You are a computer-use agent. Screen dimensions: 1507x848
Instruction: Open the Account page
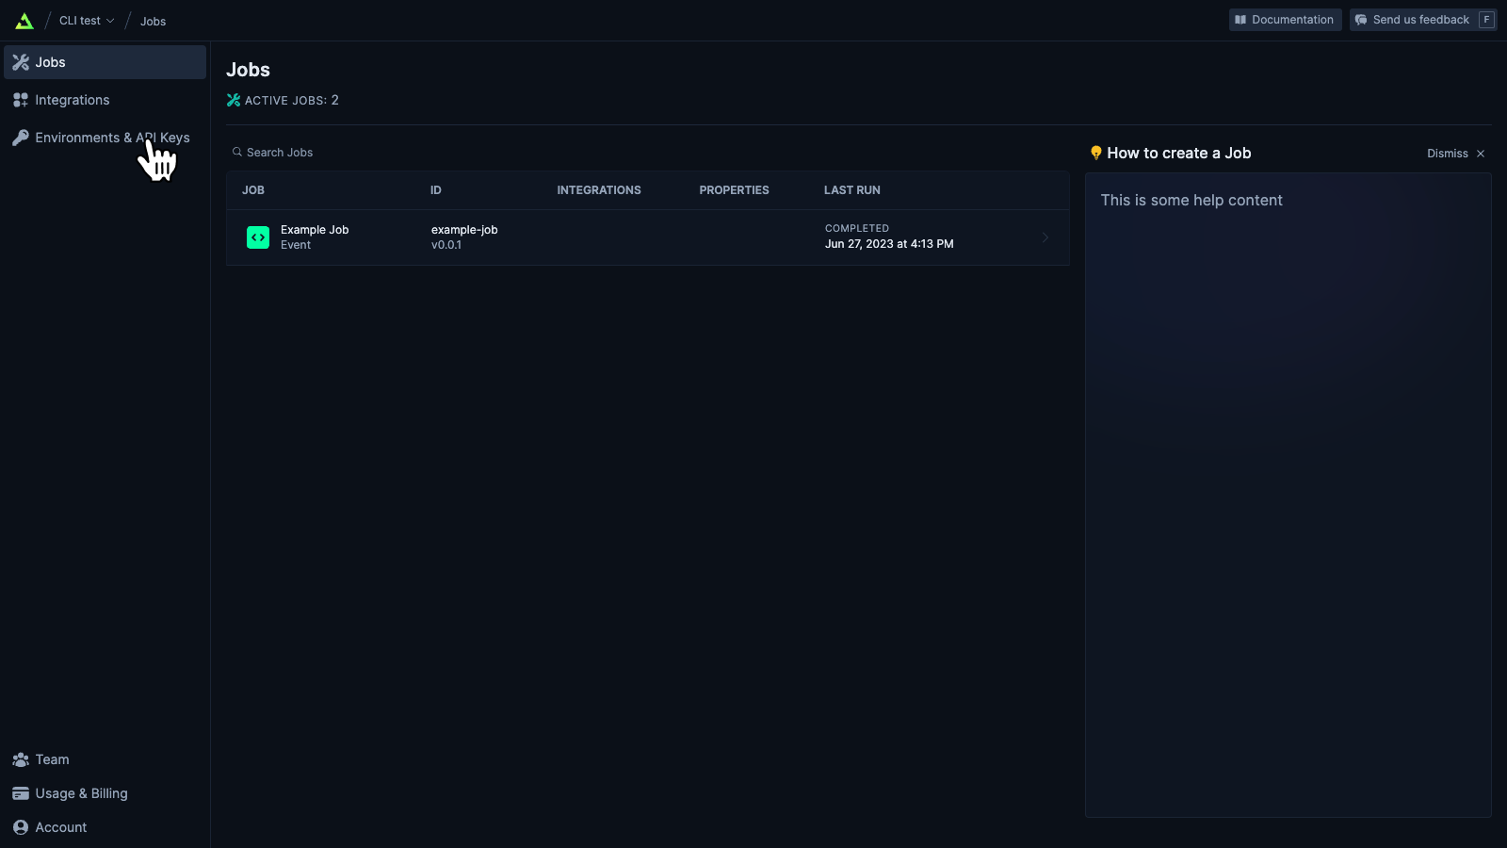click(105, 827)
